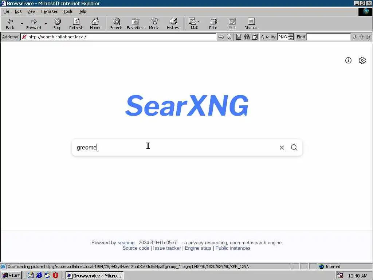This screenshot has height=280, width=373.
Task: Click the Go arrow next to address bar
Action: pos(221,37)
